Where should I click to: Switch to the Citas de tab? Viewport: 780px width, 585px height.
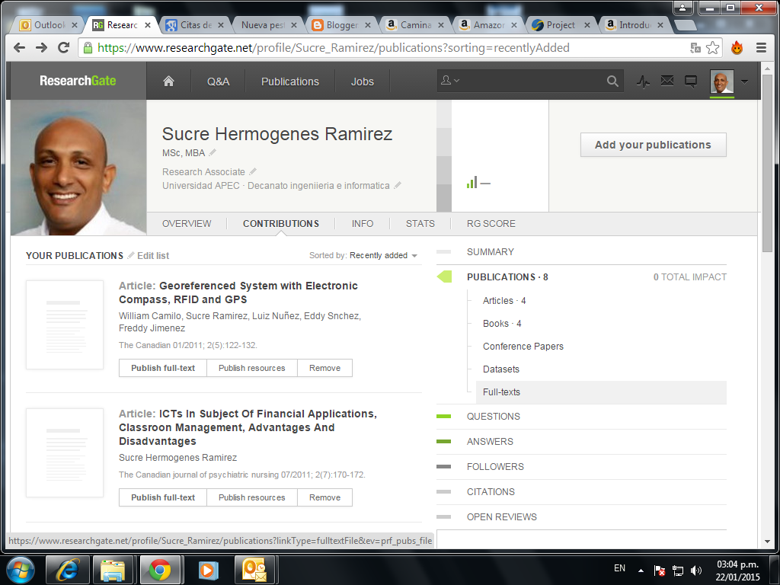pos(194,25)
